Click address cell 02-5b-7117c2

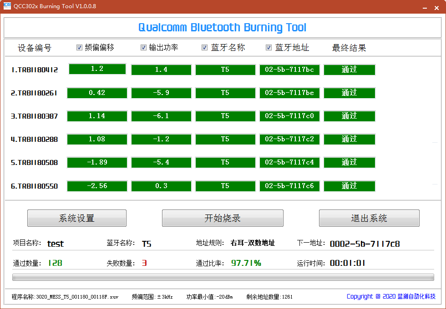pyautogui.click(x=289, y=140)
